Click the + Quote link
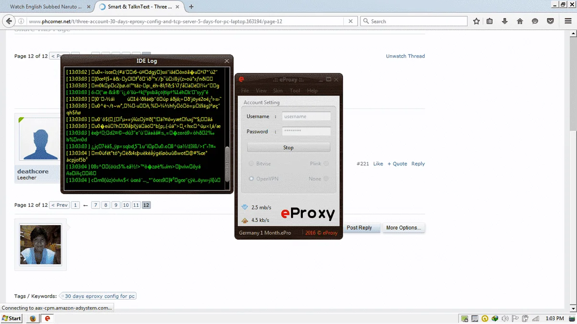Viewport: 577px width, 324px height. [x=397, y=164]
